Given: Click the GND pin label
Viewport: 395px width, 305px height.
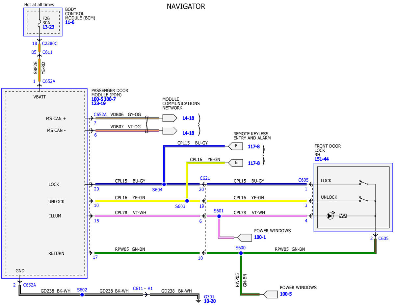Looking at the screenshot, I should [x=20, y=271].
